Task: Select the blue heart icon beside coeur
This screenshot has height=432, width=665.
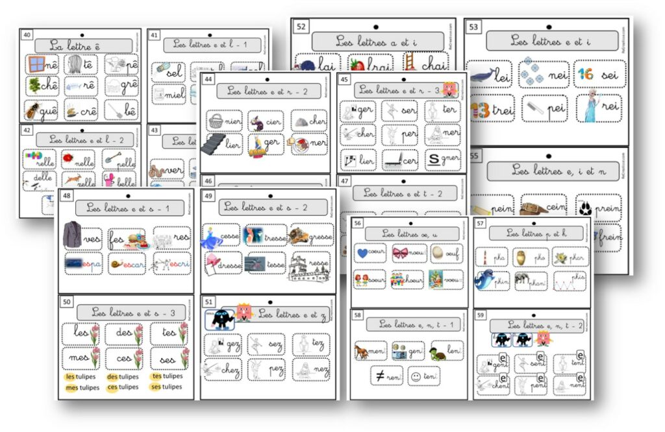Action: [362, 252]
